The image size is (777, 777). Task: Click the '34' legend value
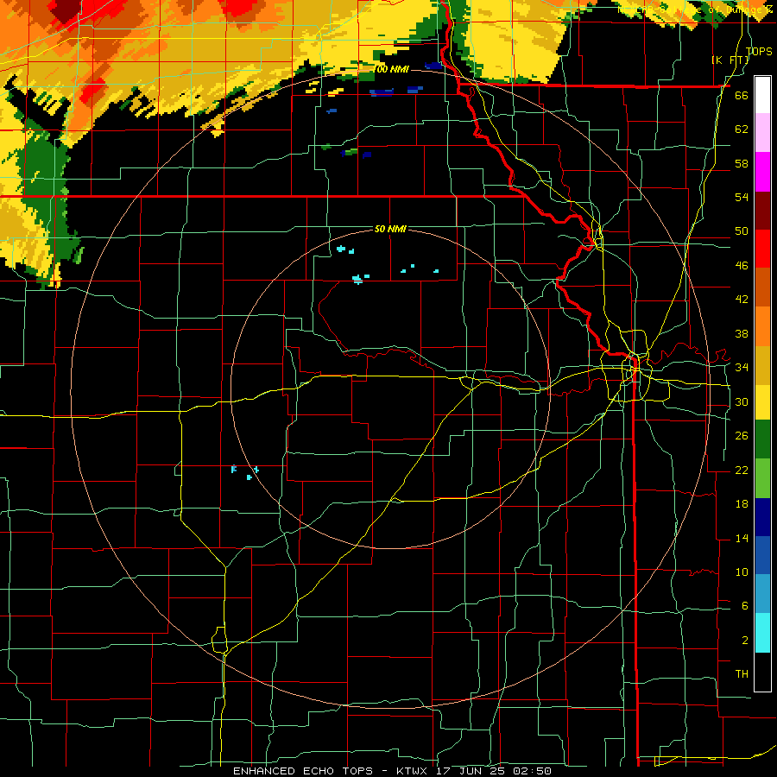coord(742,368)
